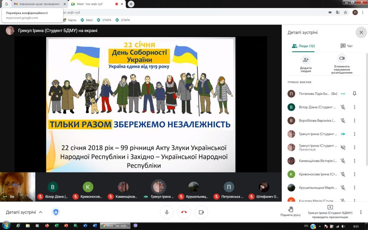Click the Raise hand icon
This screenshot has height=230, width=368.
tap(290, 209)
